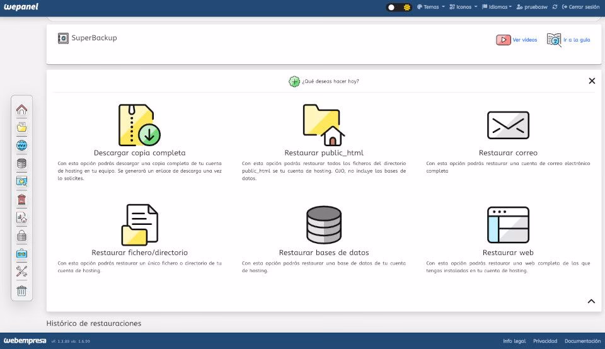Click the envelope icon for Restaurar correo
Screen dimensions: 605x349
coord(508,125)
